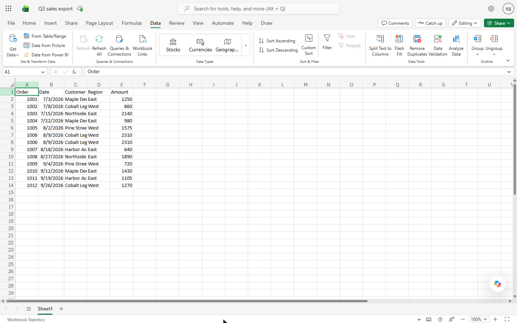Add a new sheet
The height and width of the screenshot is (323, 517).
[x=61, y=309]
